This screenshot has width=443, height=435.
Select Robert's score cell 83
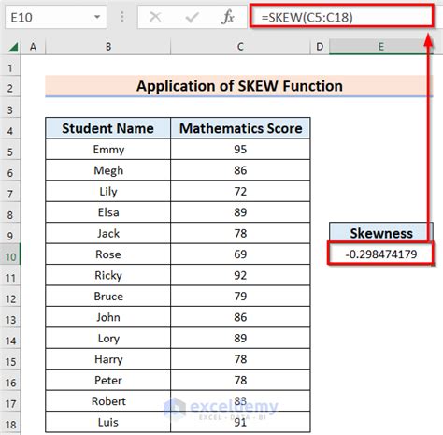point(240,401)
